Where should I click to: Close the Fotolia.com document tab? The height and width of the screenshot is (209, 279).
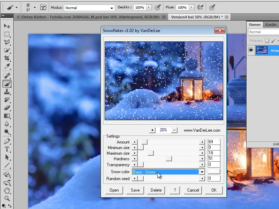tap(164, 17)
